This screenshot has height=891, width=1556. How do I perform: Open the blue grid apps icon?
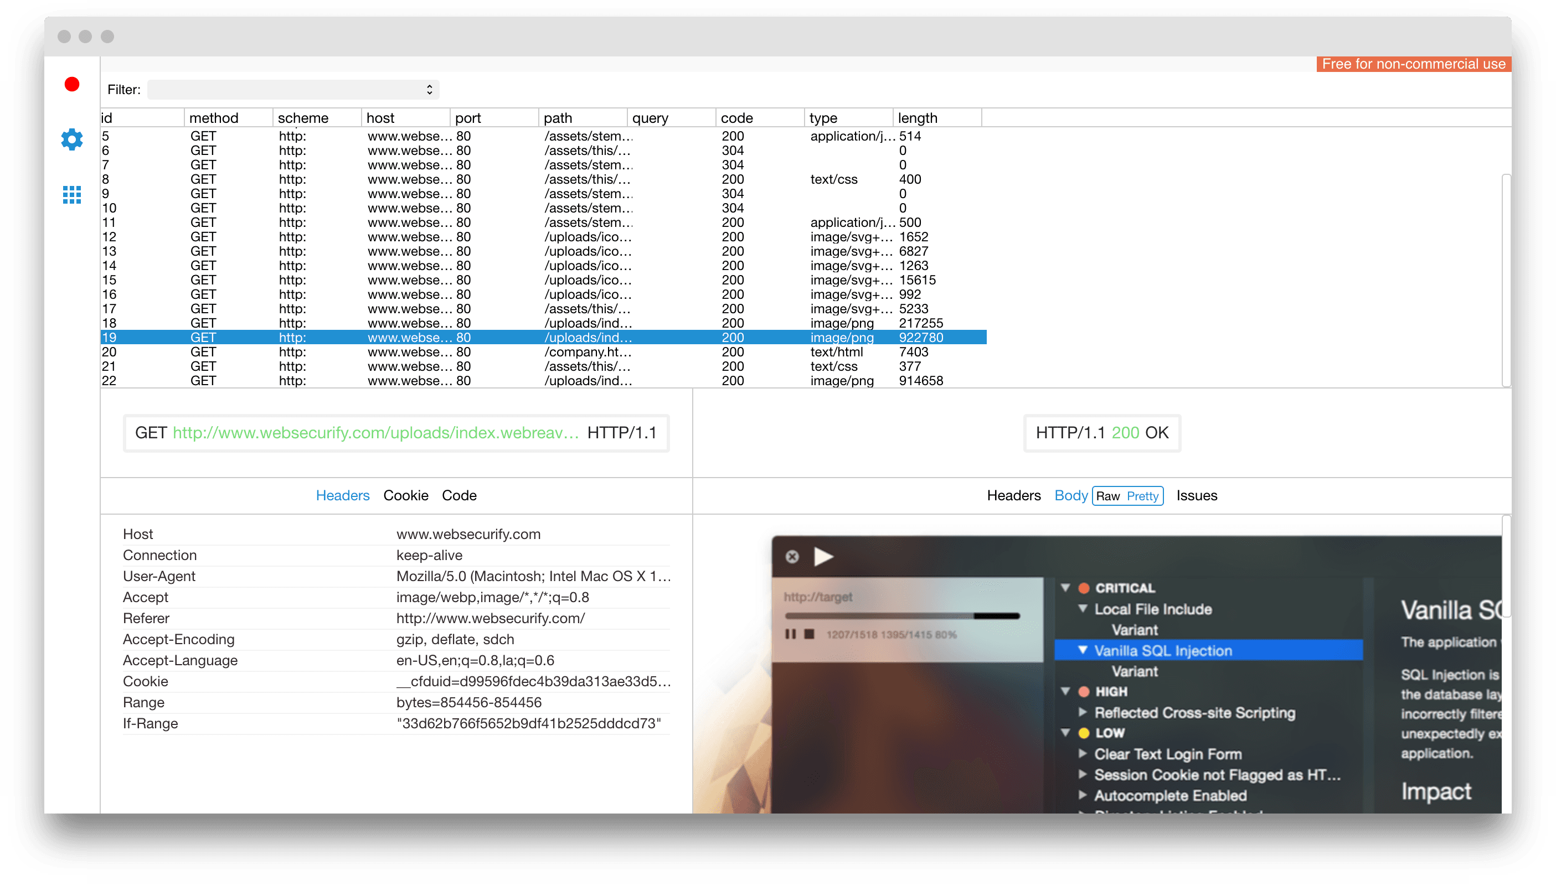click(71, 195)
